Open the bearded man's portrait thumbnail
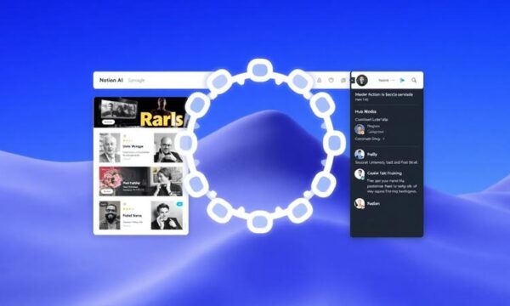 (110, 215)
